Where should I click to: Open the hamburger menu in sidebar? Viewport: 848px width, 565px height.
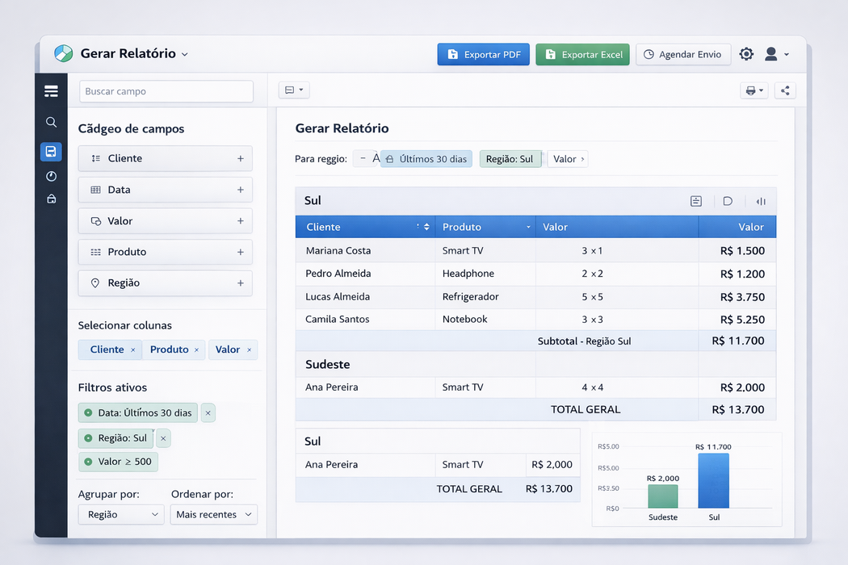pyautogui.click(x=51, y=91)
